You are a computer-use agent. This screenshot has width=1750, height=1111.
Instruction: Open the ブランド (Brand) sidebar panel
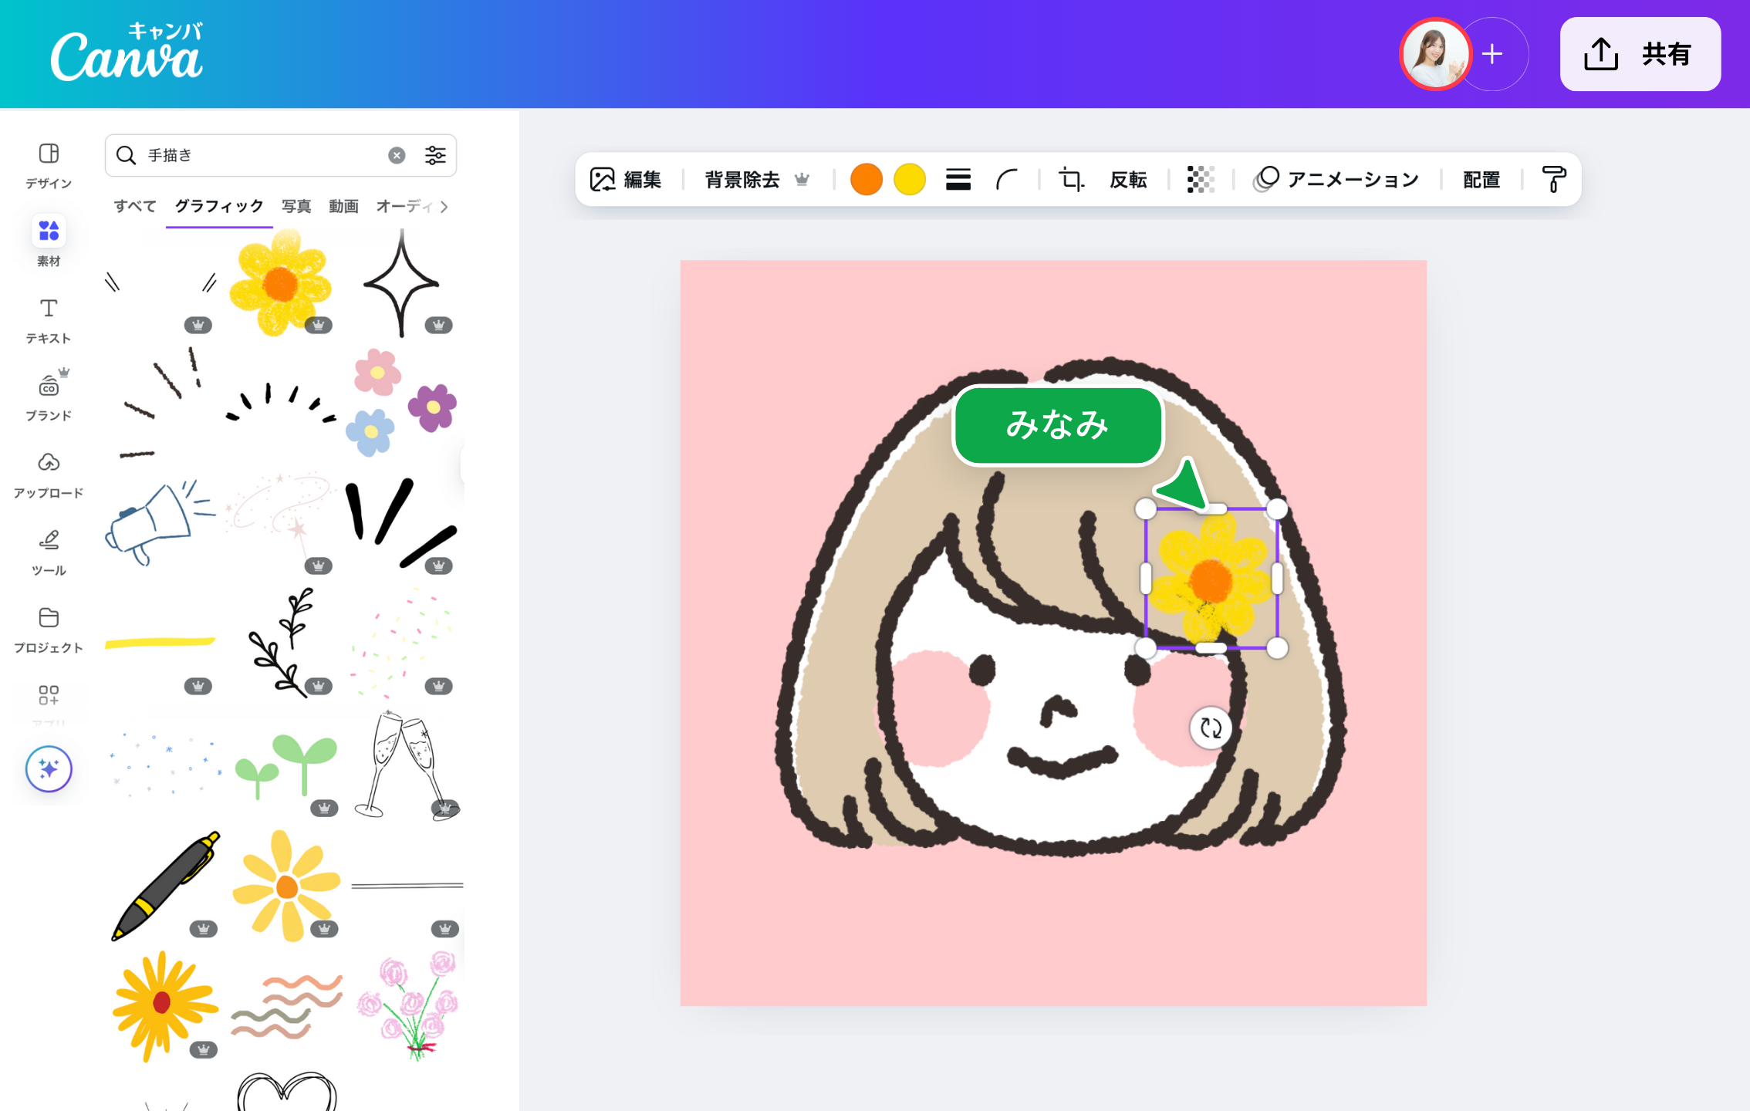click(x=49, y=395)
